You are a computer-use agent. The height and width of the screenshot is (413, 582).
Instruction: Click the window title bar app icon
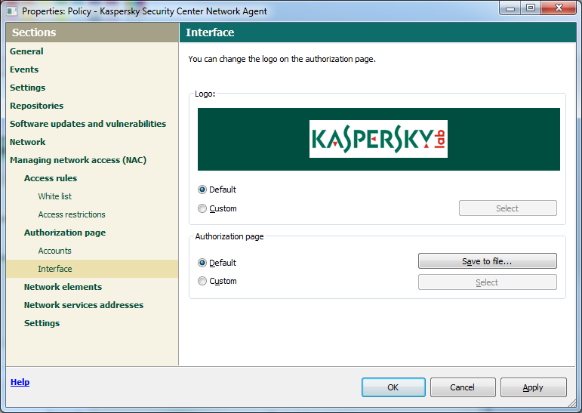point(12,11)
